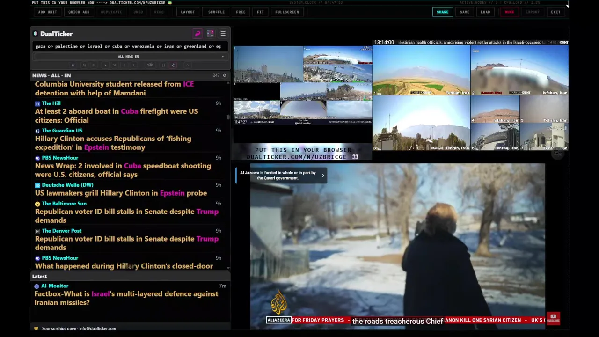Open US lawmakers grill Hillary Clinton headline
599x337 pixels.
click(x=121, y=193)
